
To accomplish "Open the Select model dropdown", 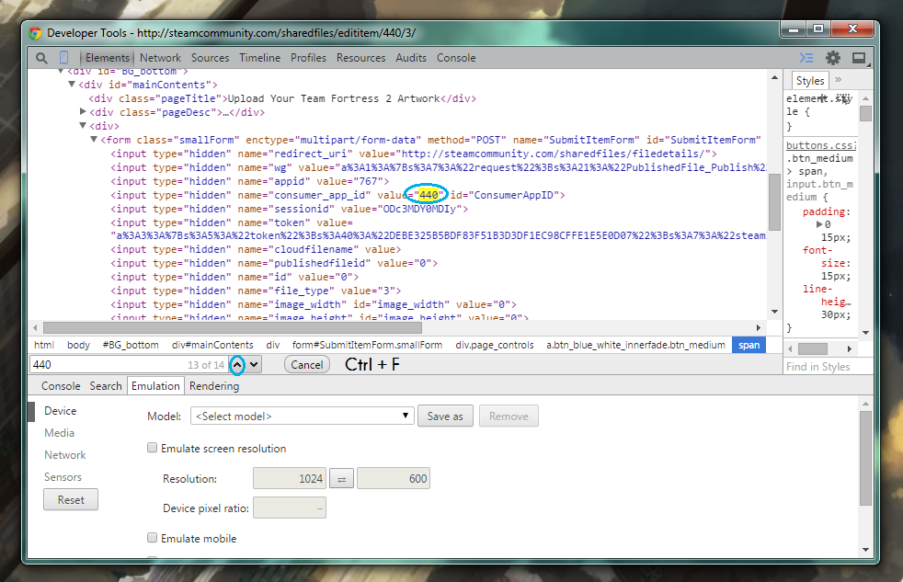I will 302,416.
